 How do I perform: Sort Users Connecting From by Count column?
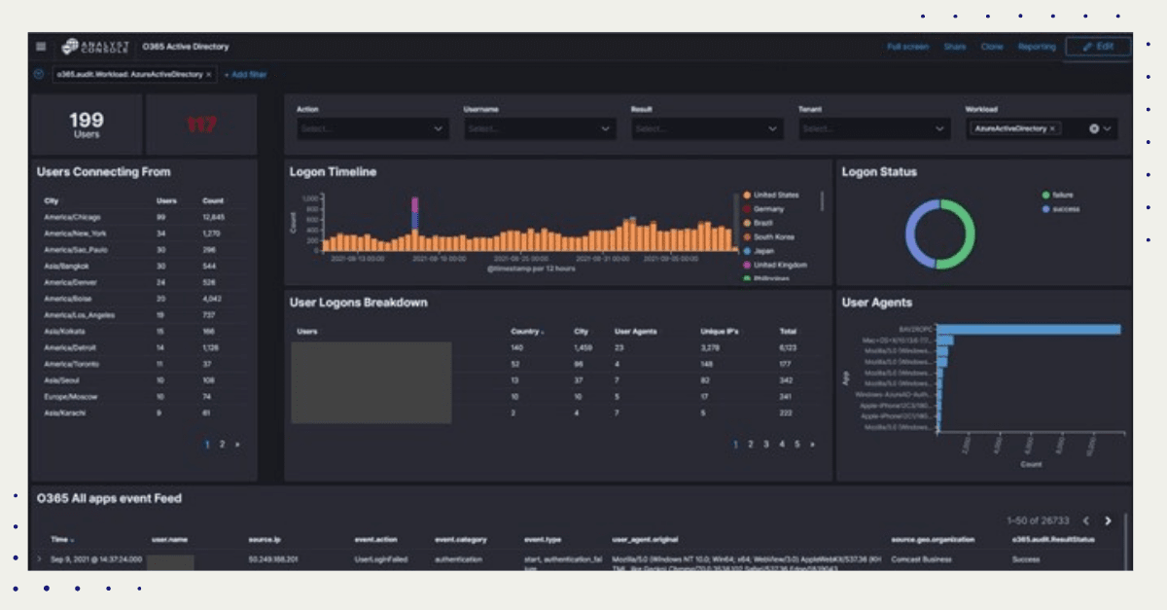[213, 201]
